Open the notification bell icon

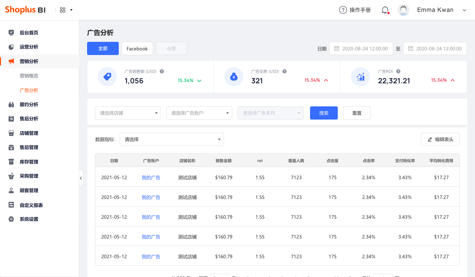pos(385,10)
